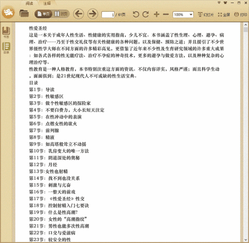Start slideshow (幻灯片) mode
The width and height of the screenshot is (249, 243).
[205, 15]
